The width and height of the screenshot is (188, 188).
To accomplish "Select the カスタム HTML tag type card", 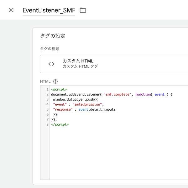I will coord(114,64).
